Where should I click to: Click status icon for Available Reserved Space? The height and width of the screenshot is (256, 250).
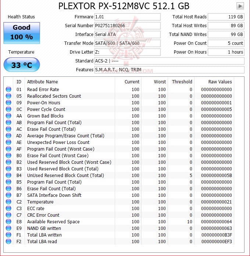point(8,221)
